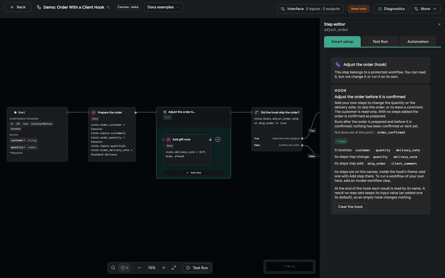445x278 pixels.
Task: Click the Incoming Webhook trigger tag
Action: pos(41,124)
